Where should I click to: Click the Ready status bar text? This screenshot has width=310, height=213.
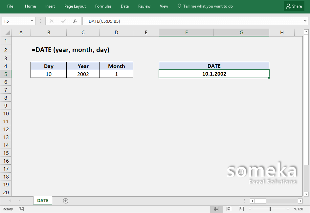8,209
